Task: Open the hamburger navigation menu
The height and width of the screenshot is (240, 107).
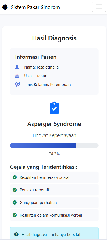Action: 99,7
